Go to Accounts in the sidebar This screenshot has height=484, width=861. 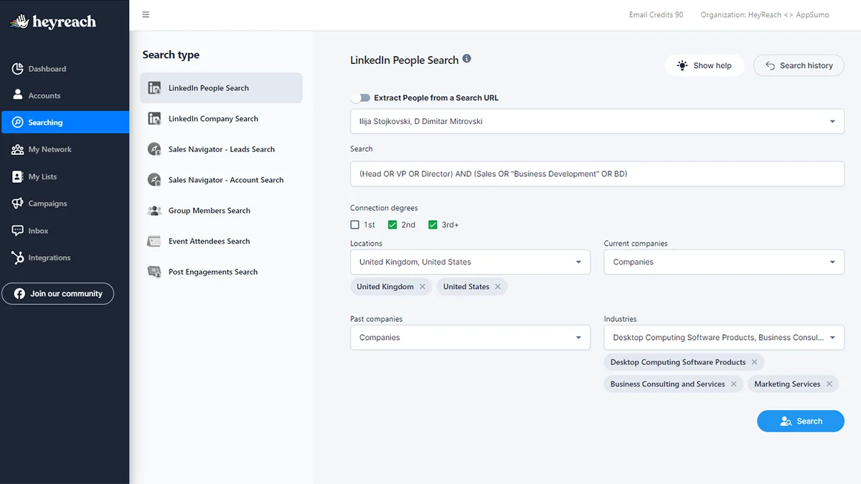pyautogui.click(x=65, y=95)
